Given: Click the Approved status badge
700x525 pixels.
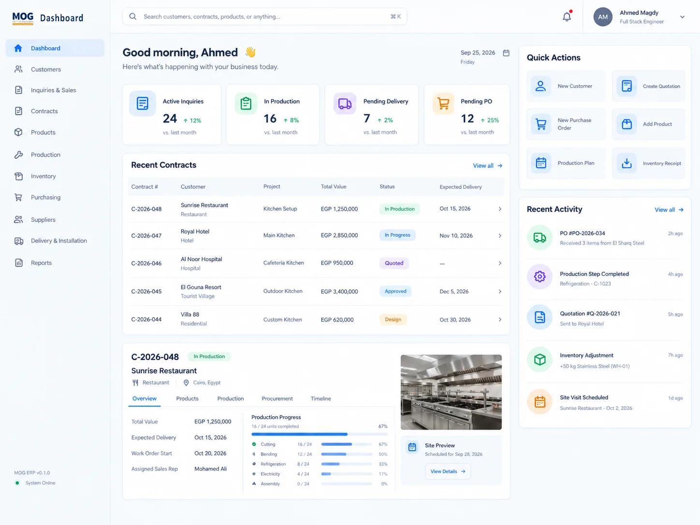Looking at the screenshot, I should tap(395, 292).
